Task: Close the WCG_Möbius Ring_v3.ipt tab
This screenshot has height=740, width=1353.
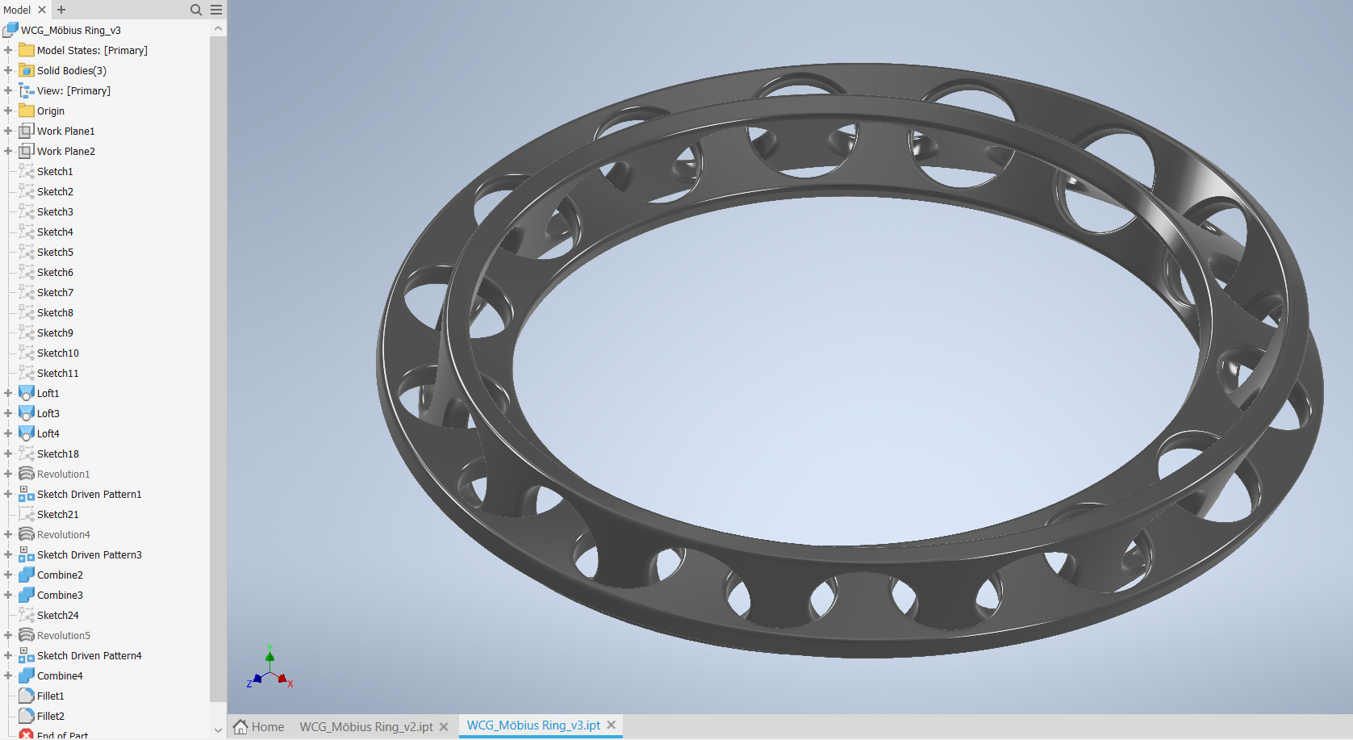Action: [x=612, y=725]
